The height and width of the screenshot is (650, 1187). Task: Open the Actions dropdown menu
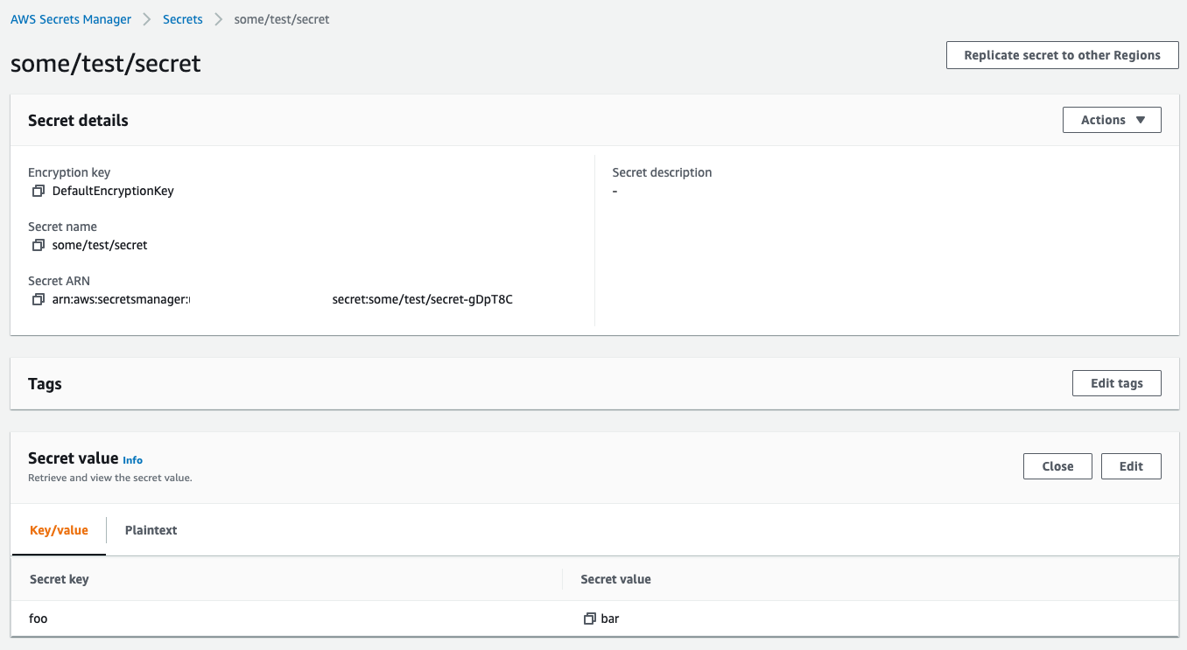[x=1112, y=120]
